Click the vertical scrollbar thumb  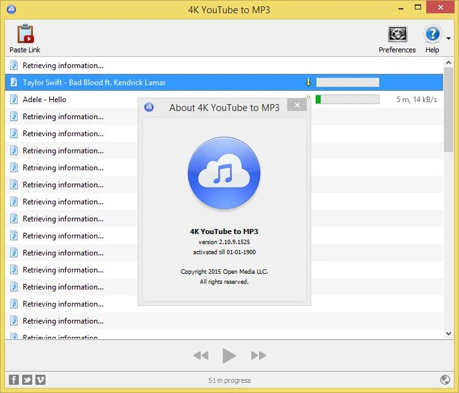(448, 110)
